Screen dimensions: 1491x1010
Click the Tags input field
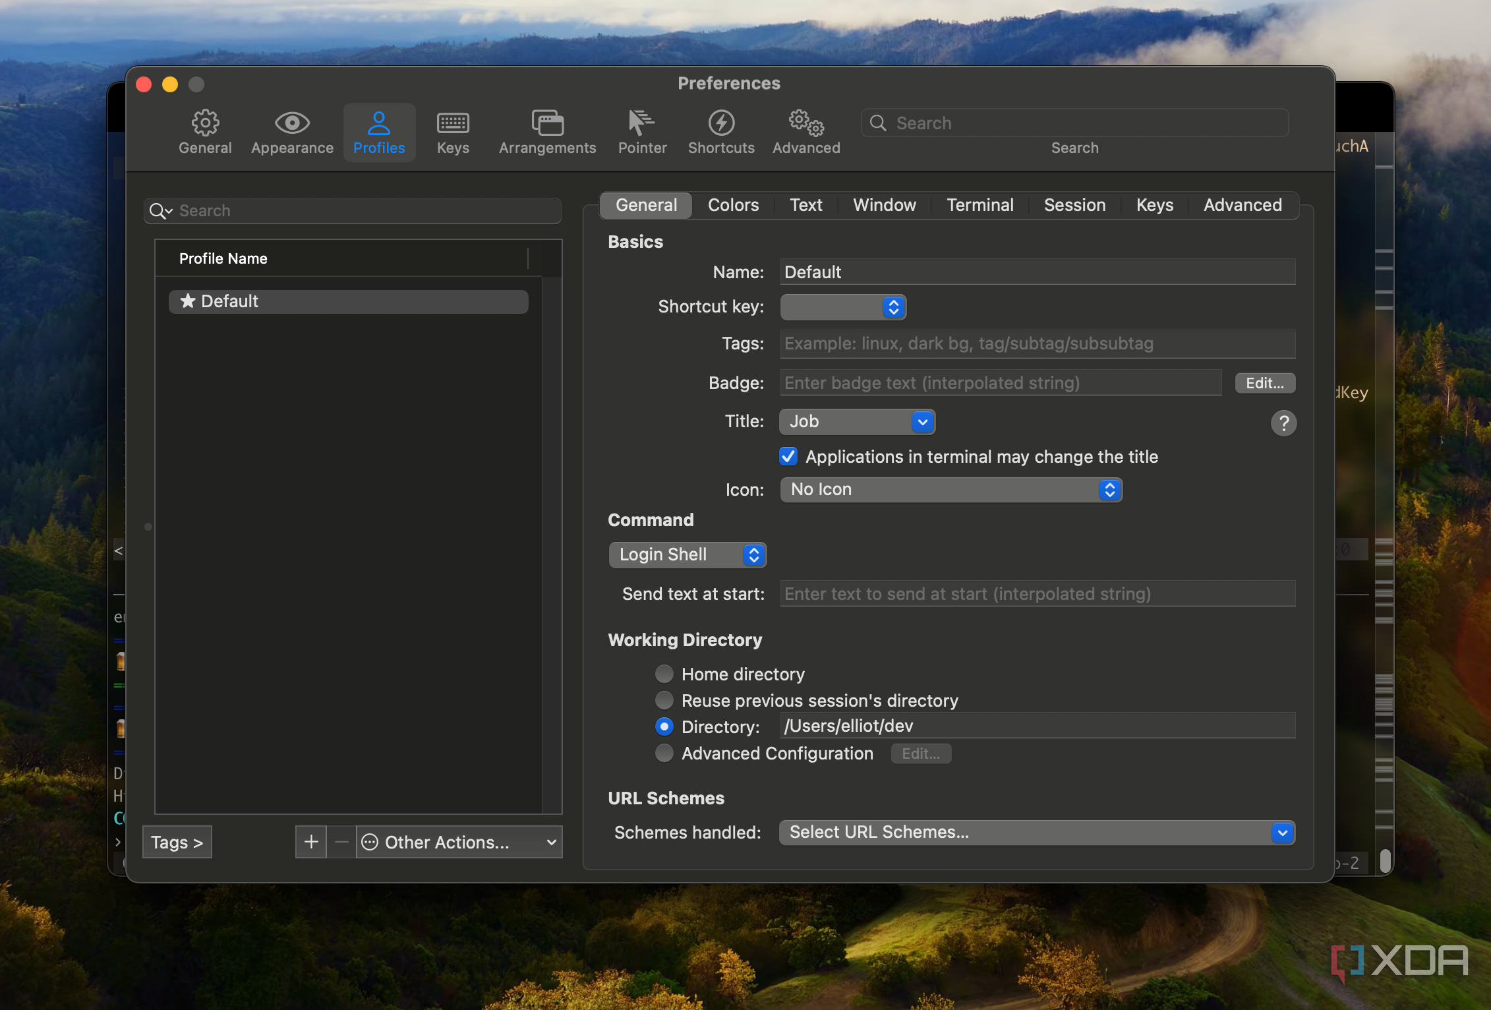coord(1038,343)
